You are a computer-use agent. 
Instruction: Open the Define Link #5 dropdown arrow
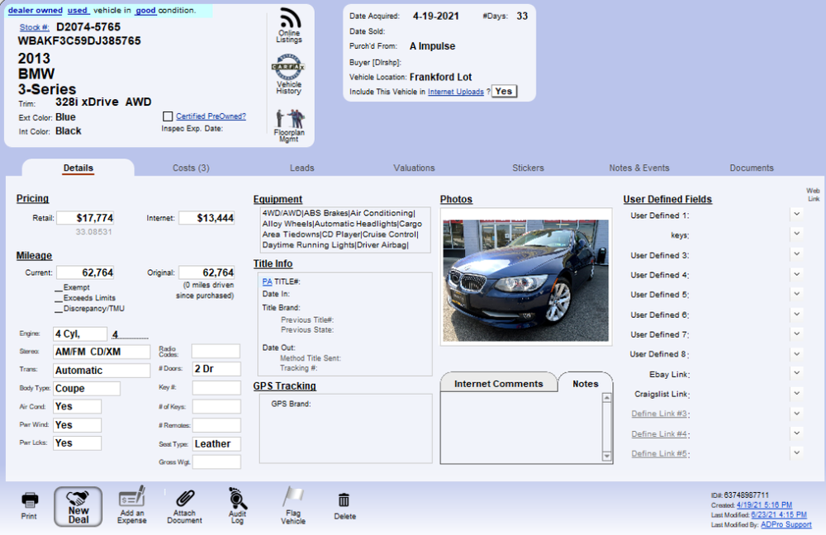(x=797, y=452)
